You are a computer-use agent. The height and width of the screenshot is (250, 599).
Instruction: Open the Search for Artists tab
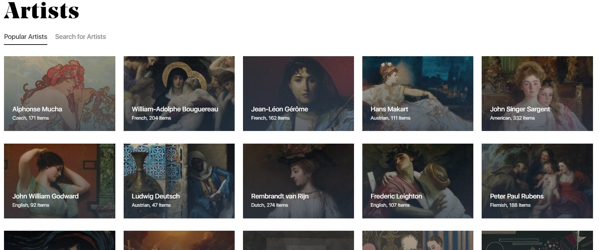point(80,37)
